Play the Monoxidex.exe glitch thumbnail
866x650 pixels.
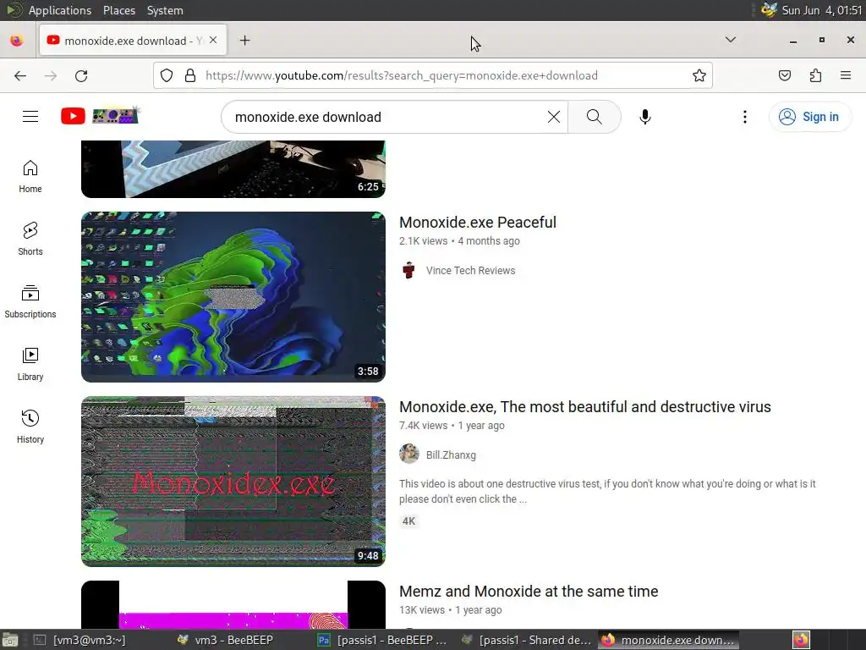pos(233,482)
